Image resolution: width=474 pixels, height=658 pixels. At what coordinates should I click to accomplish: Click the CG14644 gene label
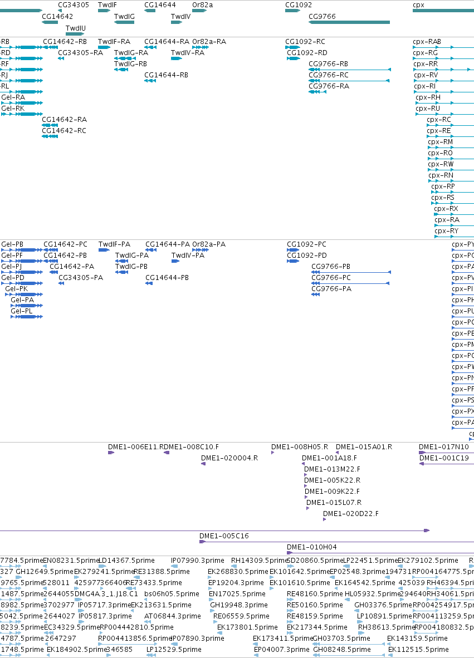tap(160, 5)
